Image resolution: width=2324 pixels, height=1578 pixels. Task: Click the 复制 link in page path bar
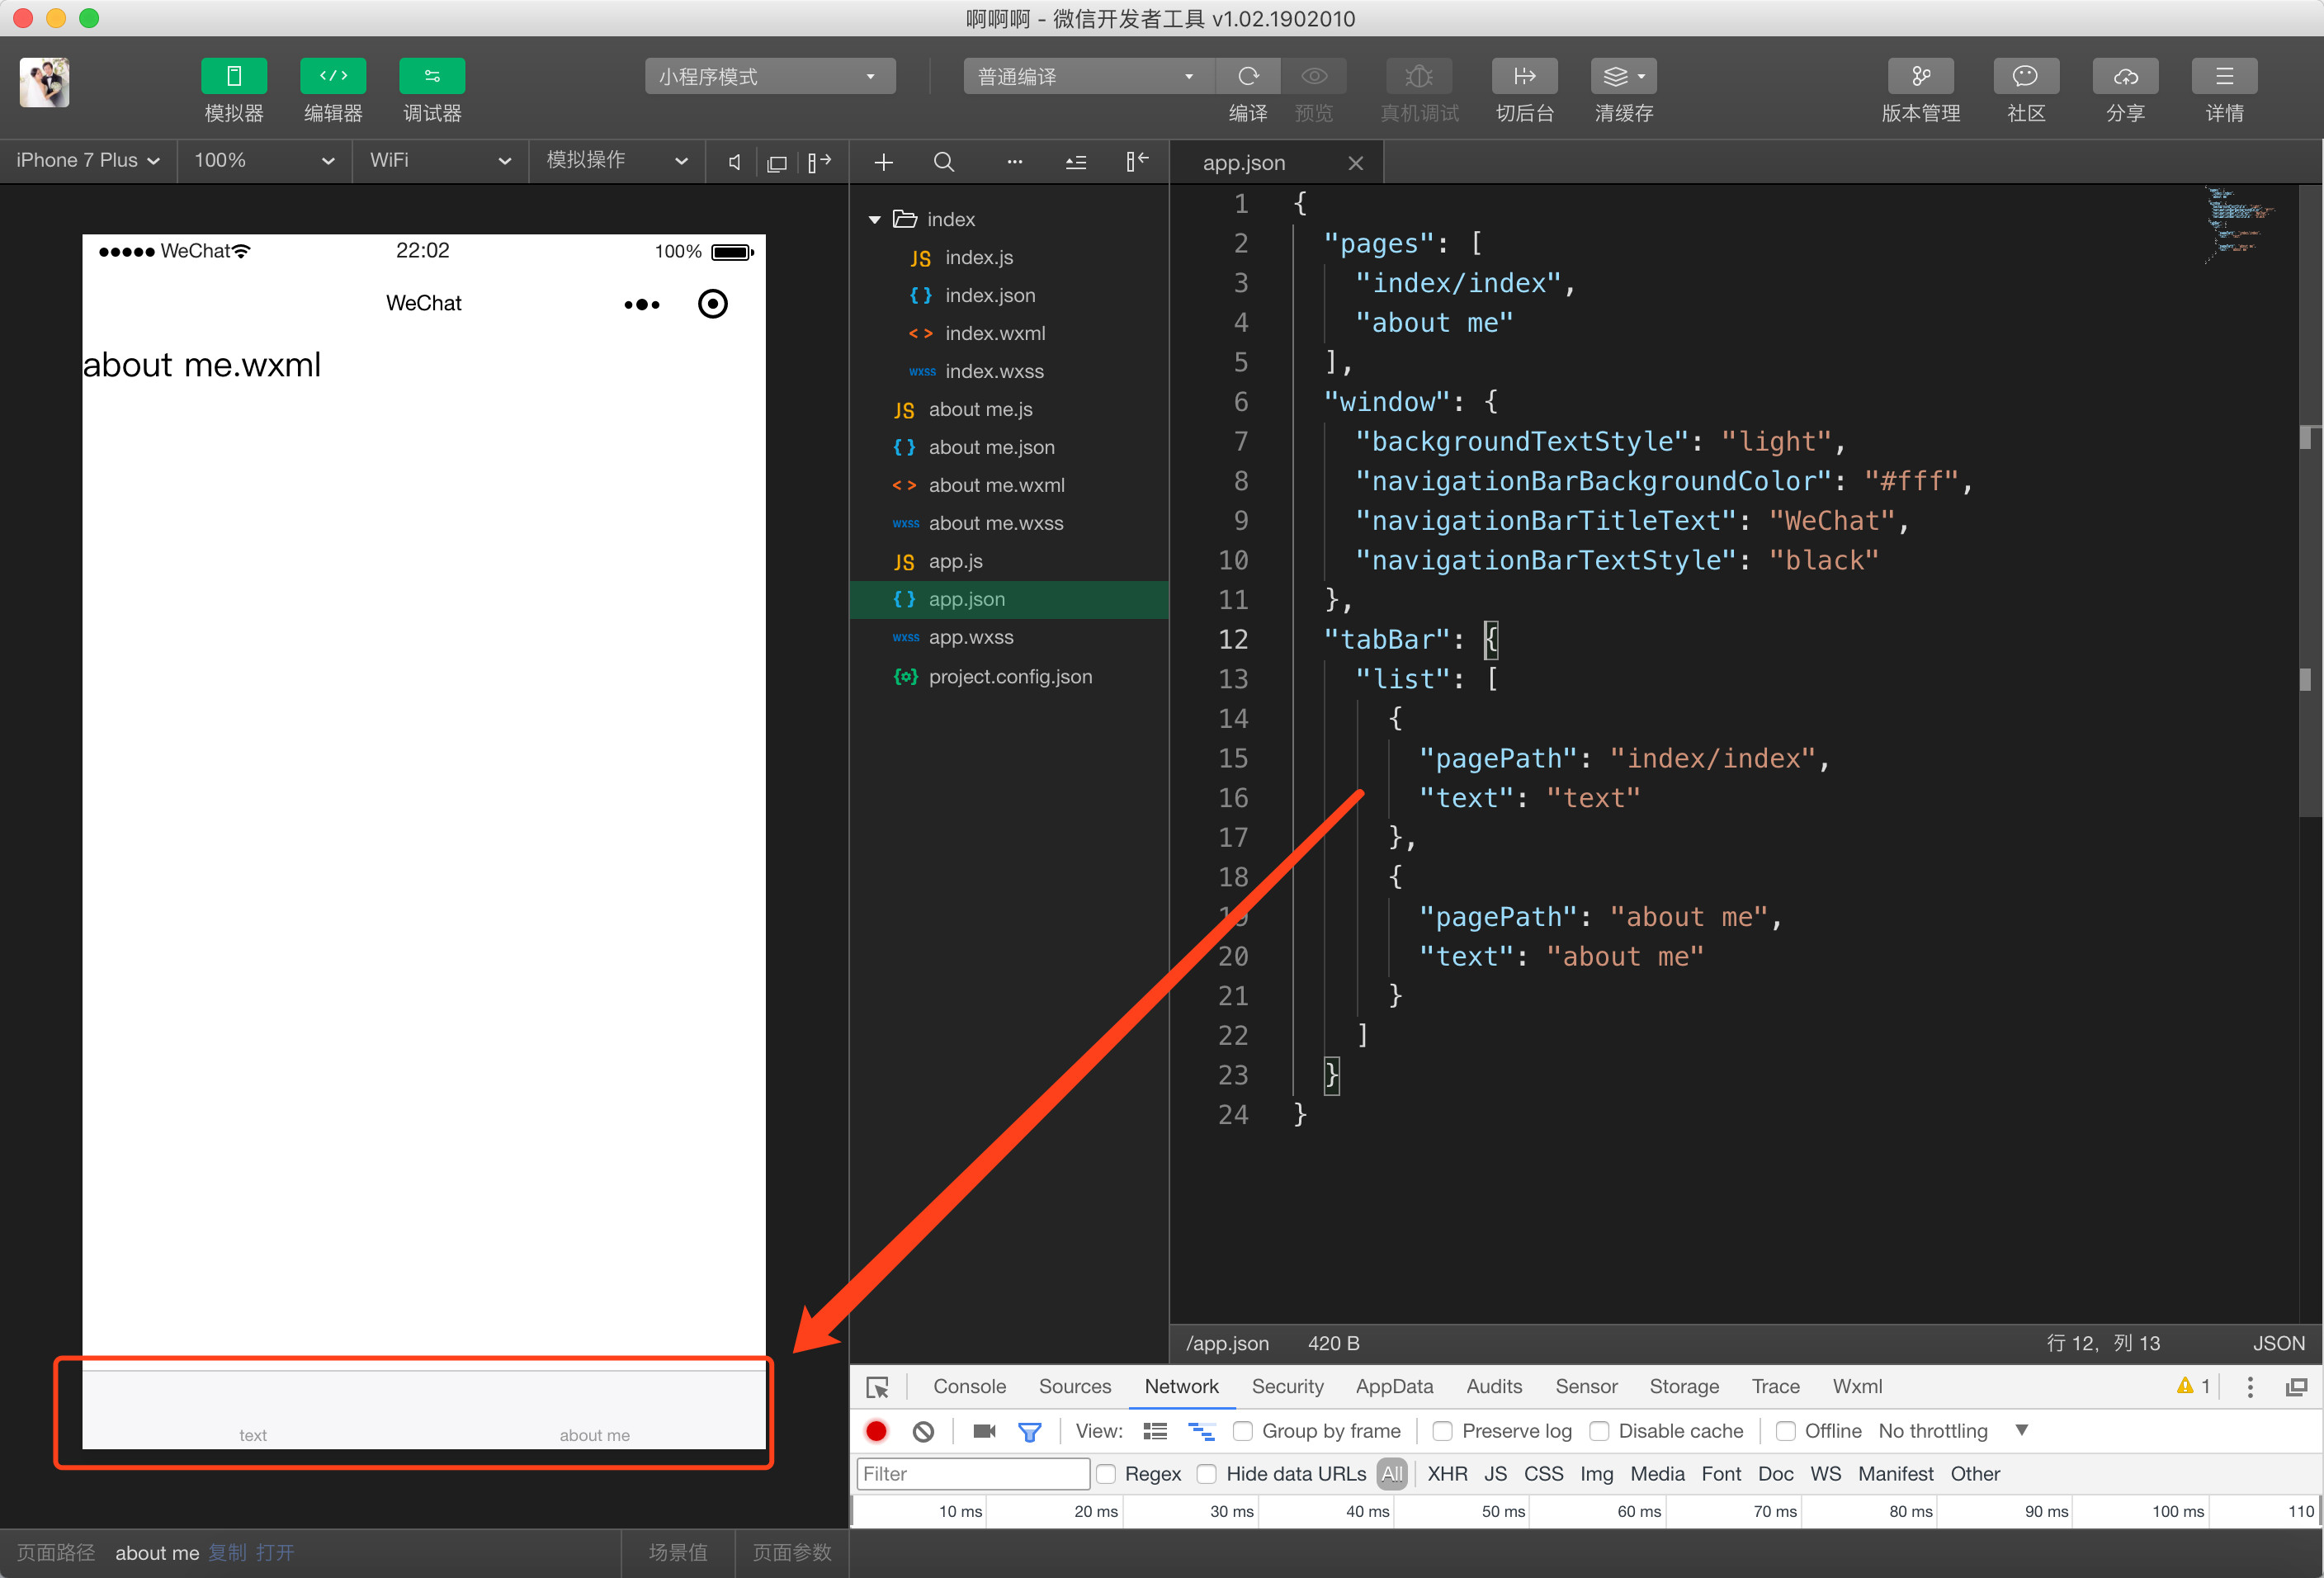(x=227, y=1552)
